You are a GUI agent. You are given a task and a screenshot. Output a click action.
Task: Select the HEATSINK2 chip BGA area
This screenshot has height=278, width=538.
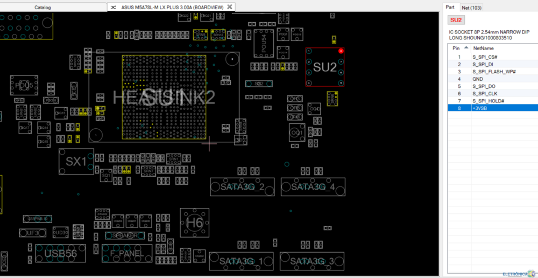pyautogui.click(x=164, y=98)
